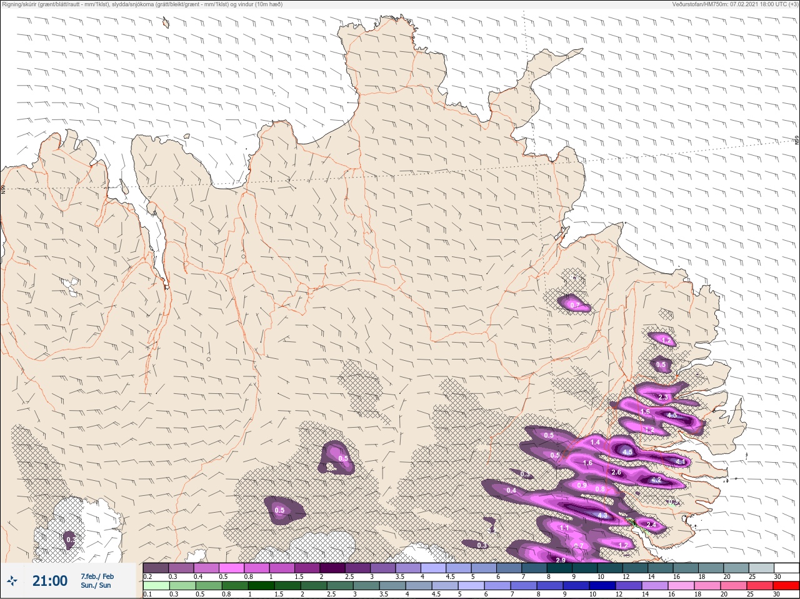Click the 1.1 precipitation value on the map
Screen dimensions: 800x599
(x=564, y=528)
